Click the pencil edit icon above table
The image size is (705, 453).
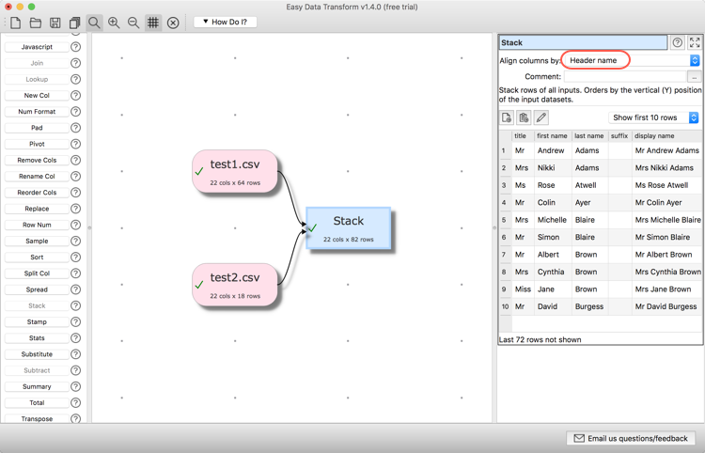(x=541, y=117)
